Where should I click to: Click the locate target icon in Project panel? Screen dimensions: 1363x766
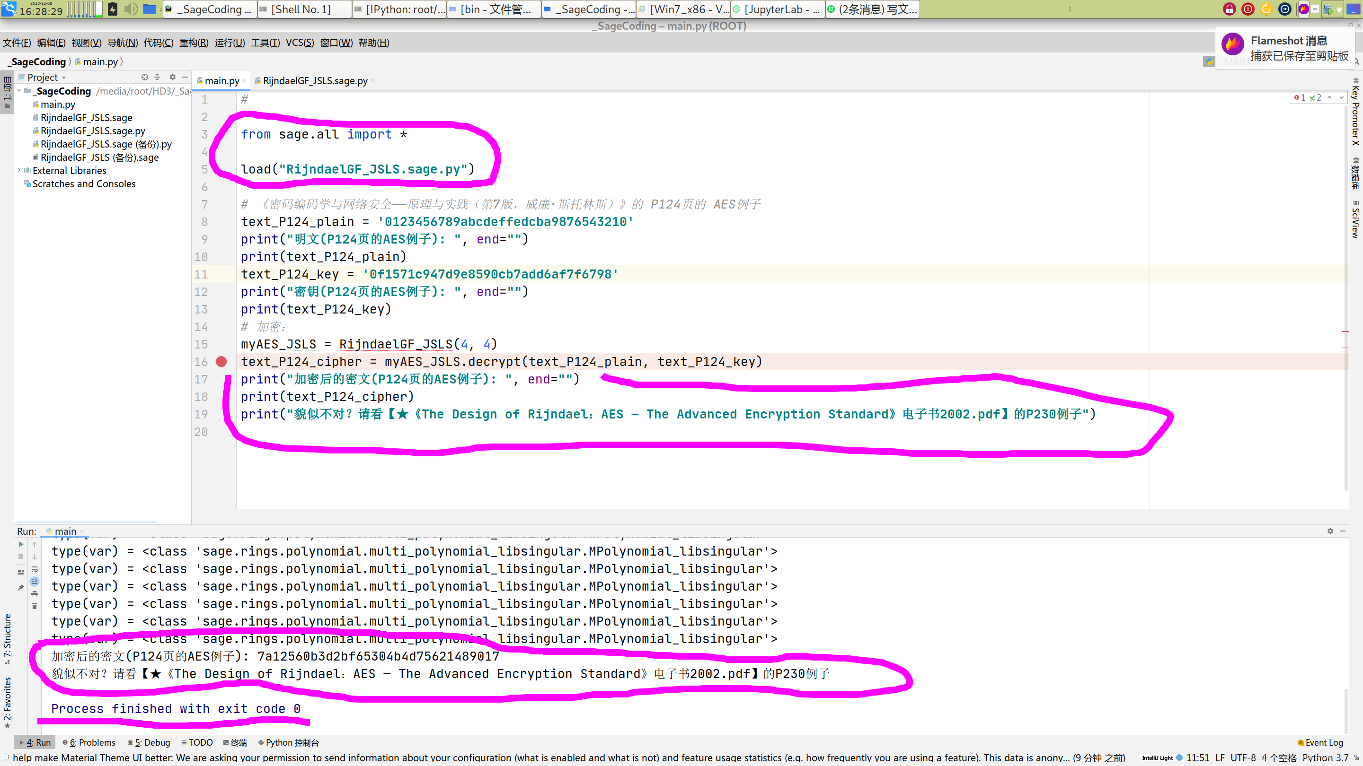(144, 77)
